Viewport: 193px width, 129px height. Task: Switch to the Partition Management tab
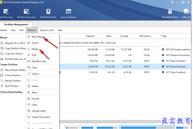coord(16,25)
